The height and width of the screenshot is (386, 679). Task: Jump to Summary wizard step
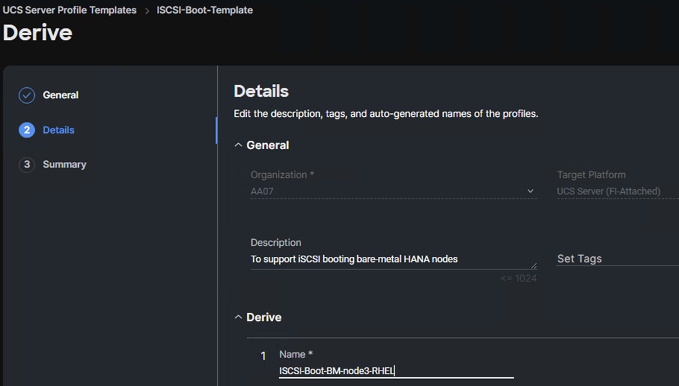65,165
